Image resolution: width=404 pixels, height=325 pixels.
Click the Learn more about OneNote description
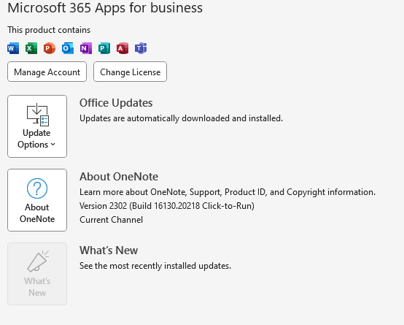228,192
